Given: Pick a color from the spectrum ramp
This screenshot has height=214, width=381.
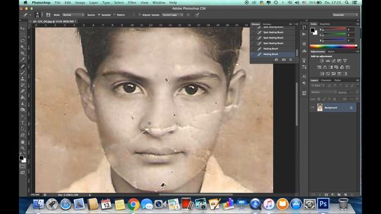Looking at the screenshot, I should coord(333,46).
